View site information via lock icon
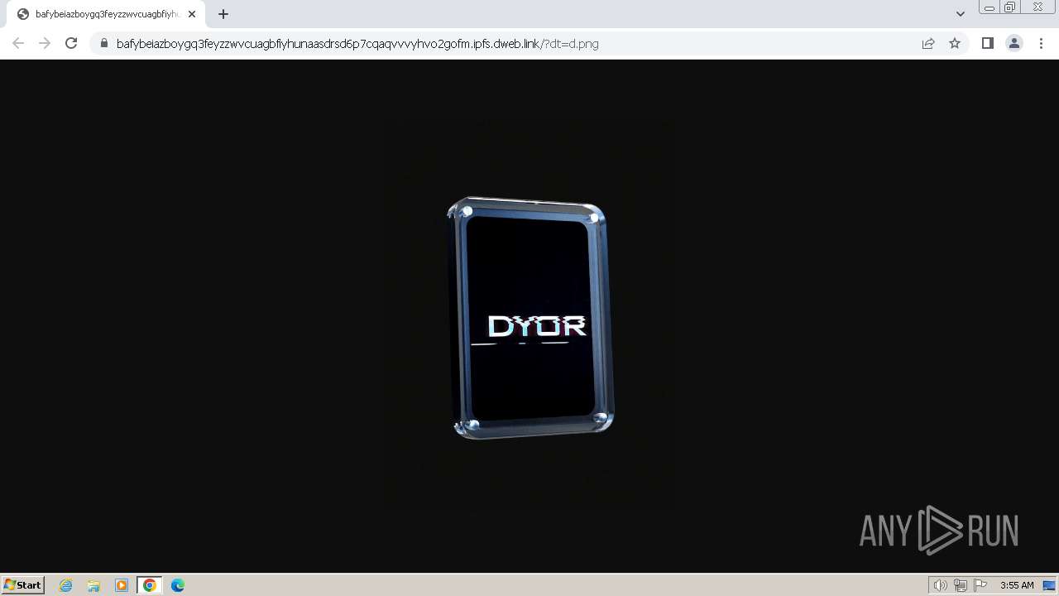 click(x=103, y=43)
